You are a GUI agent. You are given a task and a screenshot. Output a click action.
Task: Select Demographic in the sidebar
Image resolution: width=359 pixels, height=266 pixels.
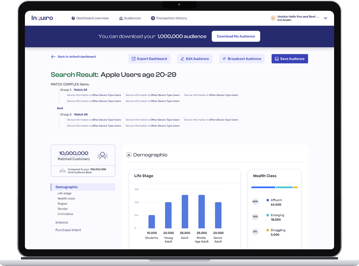[x=83, y=187]
